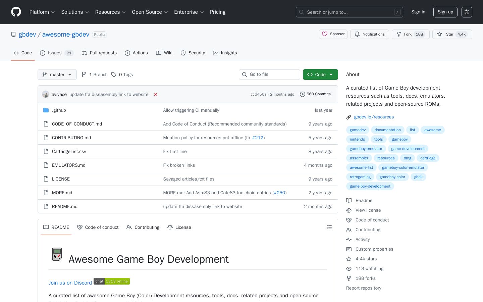View 1 Branch list

coord(95,74)
